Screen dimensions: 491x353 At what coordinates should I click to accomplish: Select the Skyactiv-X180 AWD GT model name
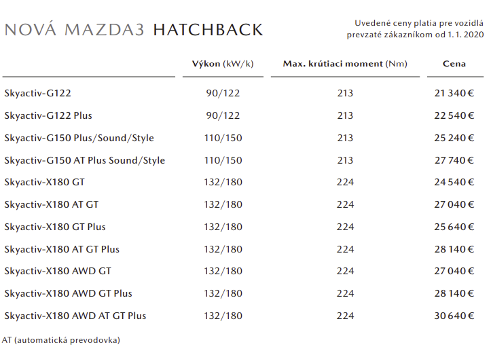pyautogui.click(x=58, y=271)
